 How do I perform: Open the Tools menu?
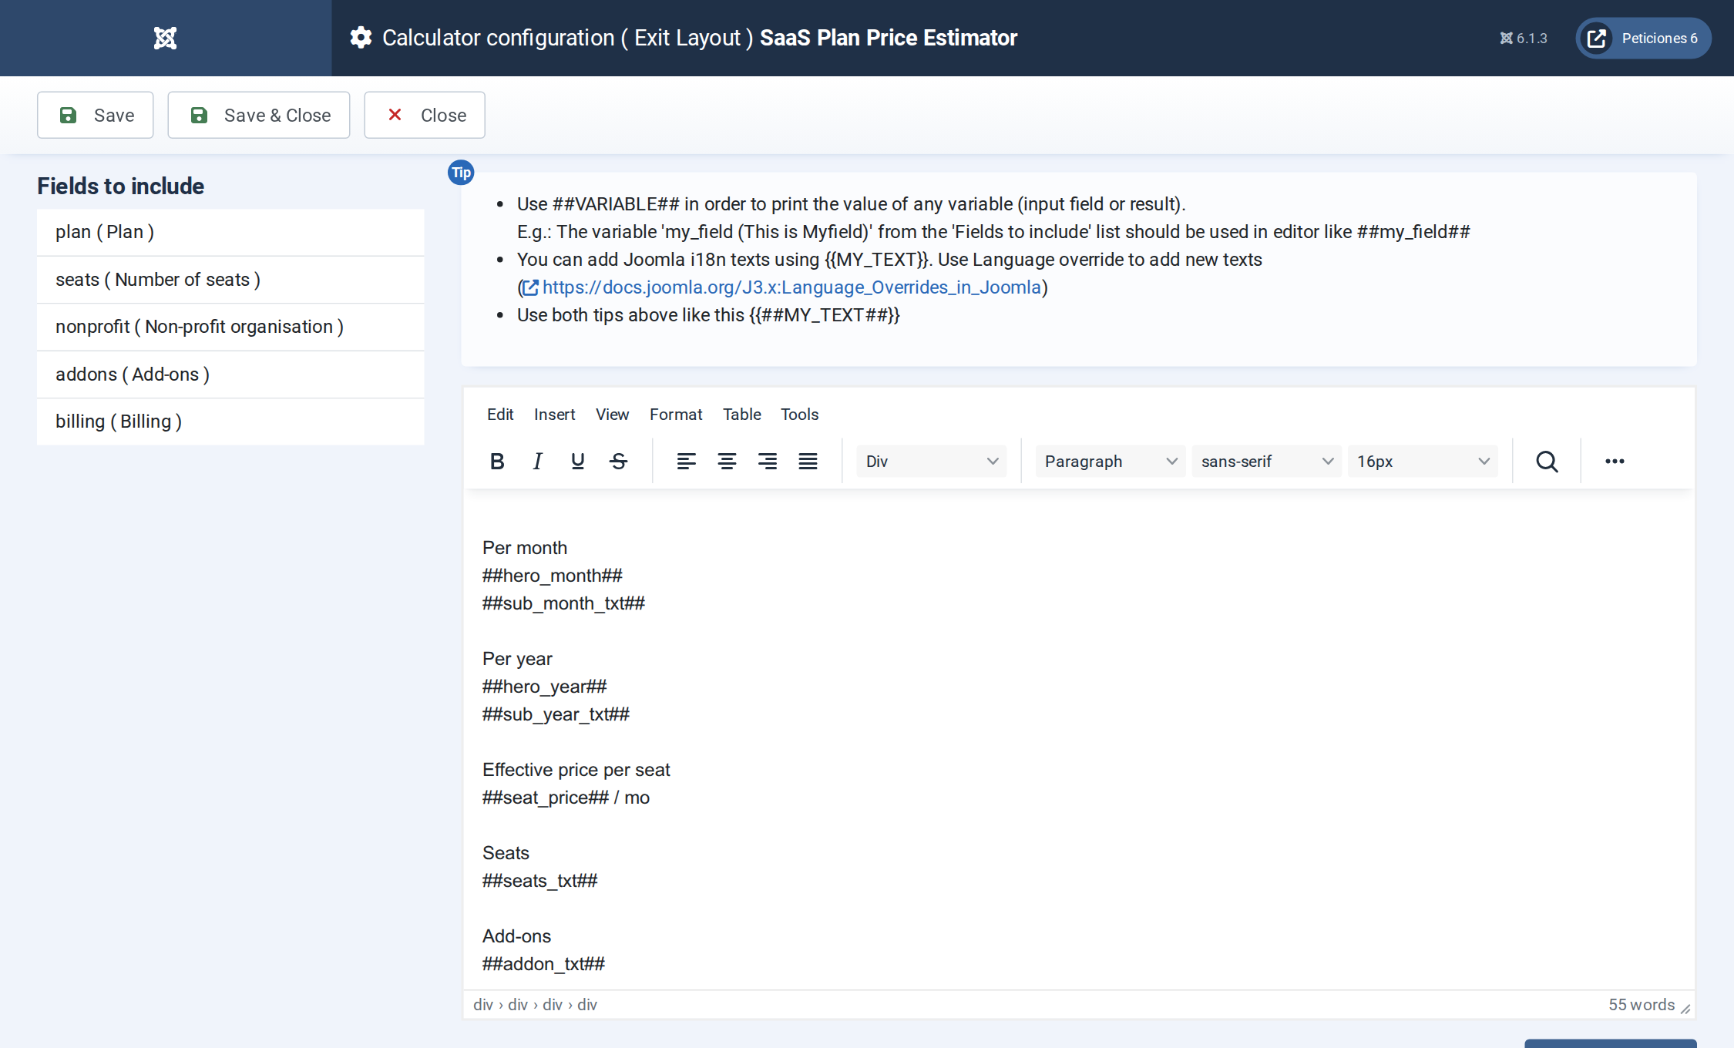[x=799, y=415]
